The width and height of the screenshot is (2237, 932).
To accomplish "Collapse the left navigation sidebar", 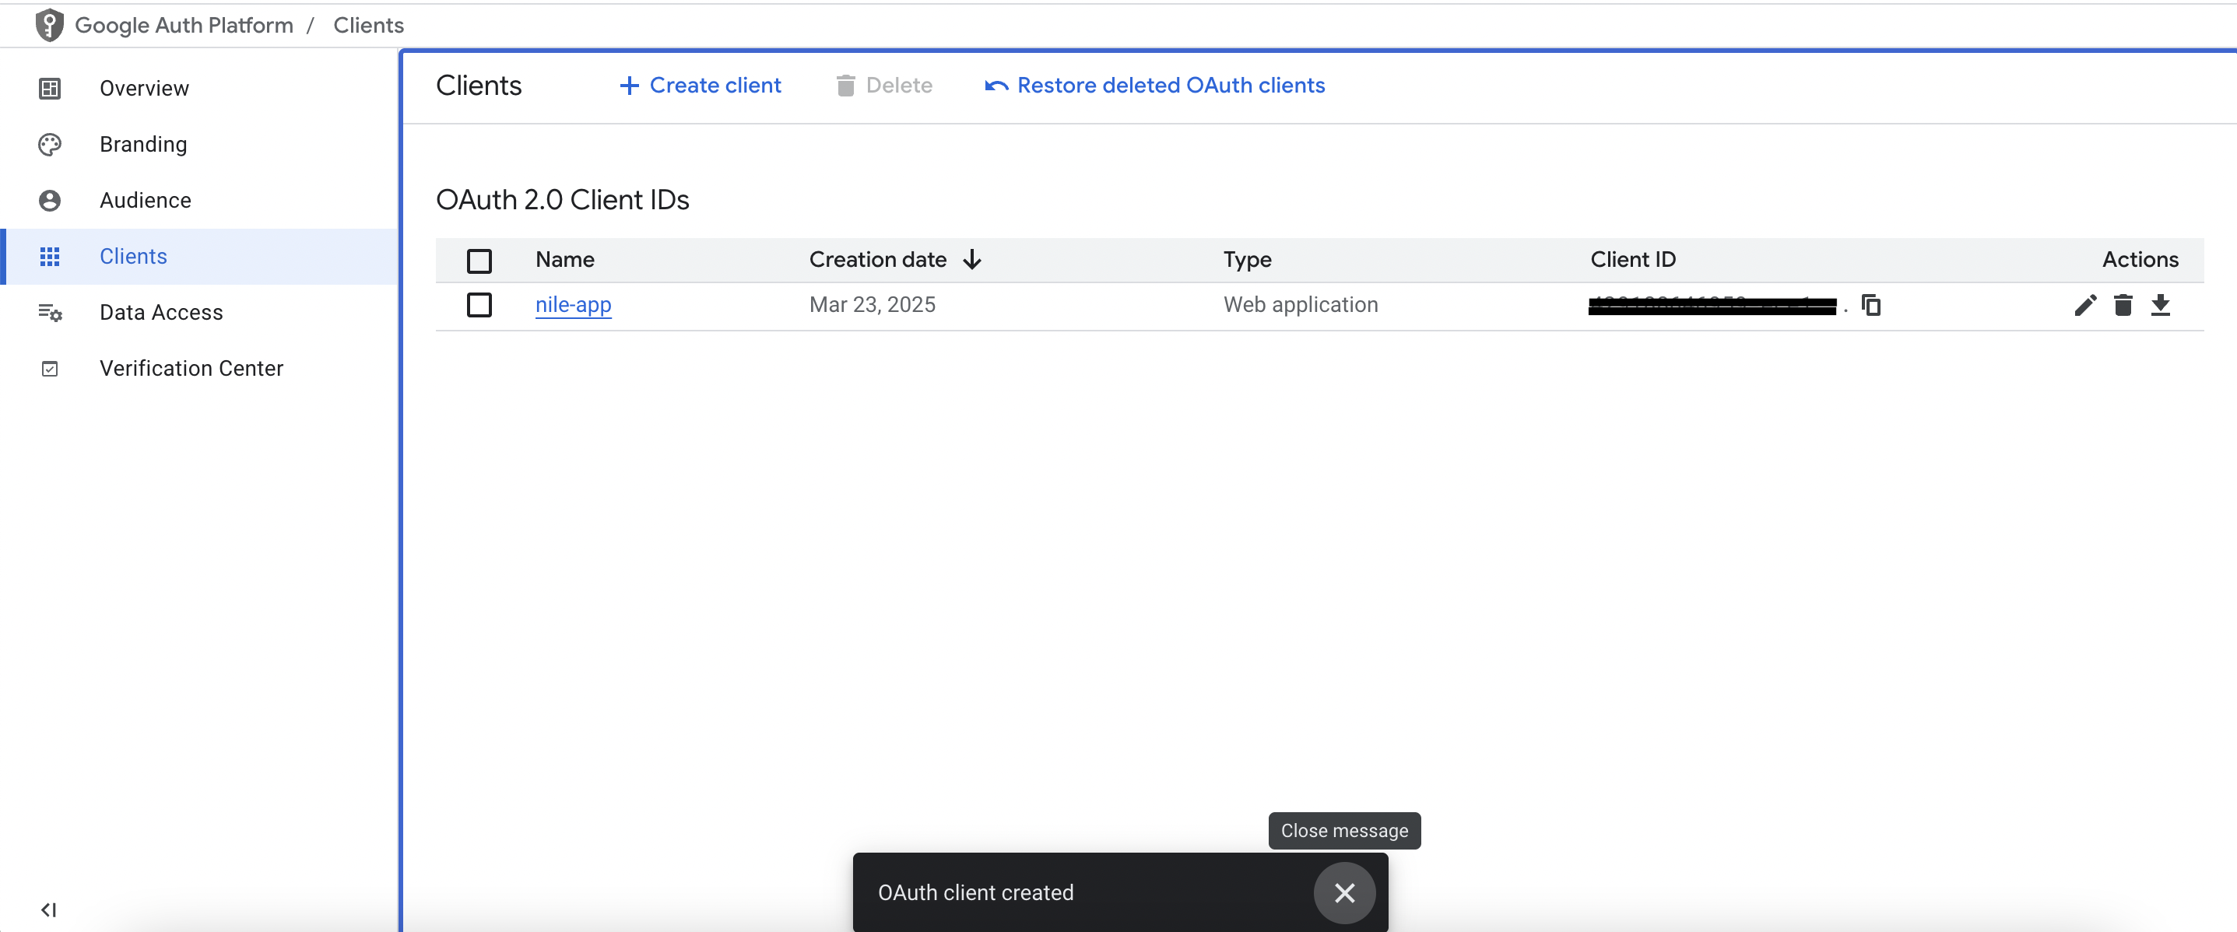I will coord(48,909).
